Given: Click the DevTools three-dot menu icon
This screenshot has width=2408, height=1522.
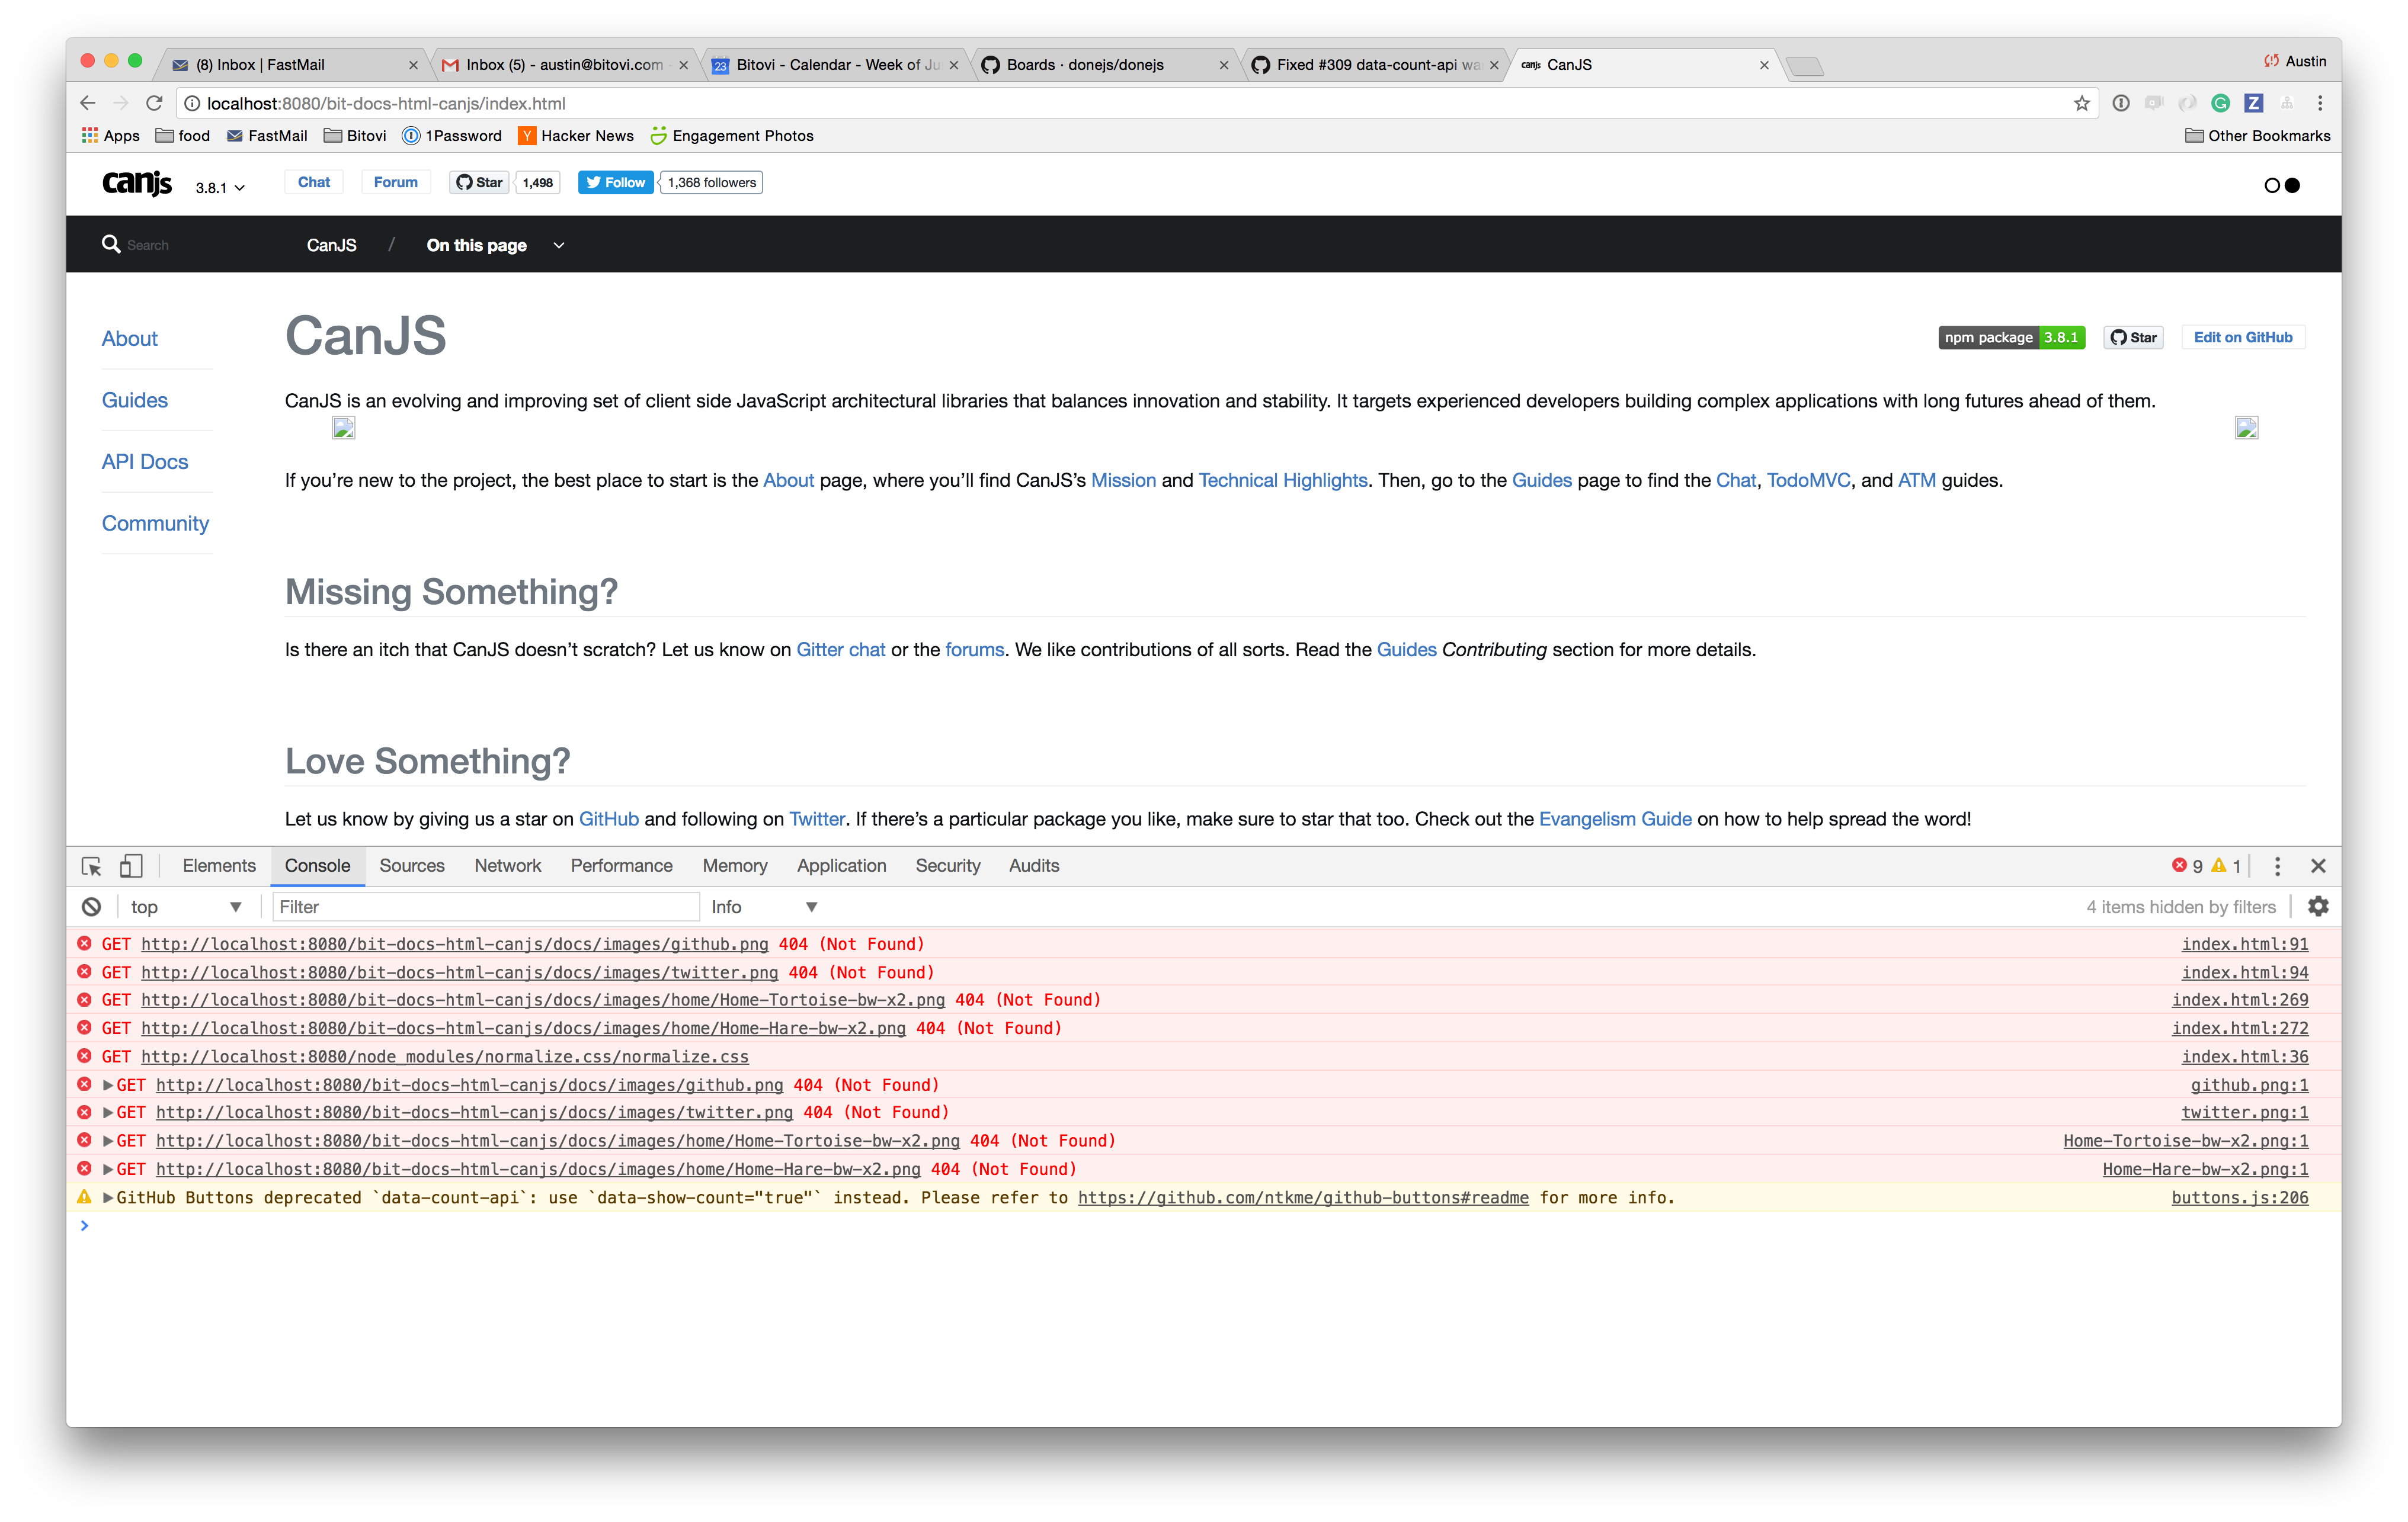Looking at the screenshot, I should pyautogui.click(x=2277, y=866).
